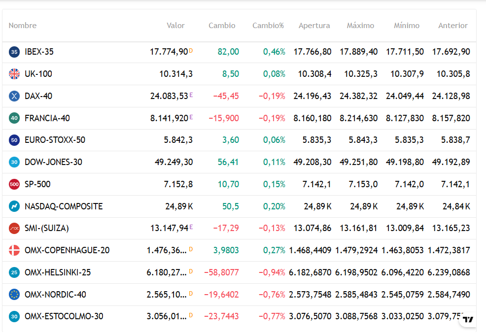This screenshot has width=486, height=336.
Task: Click the Apertura column header
Action: (x=314, y=26)
